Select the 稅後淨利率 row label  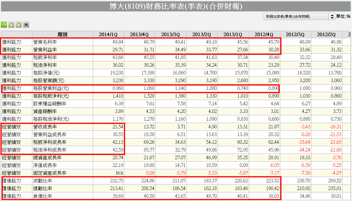point(45,65)
